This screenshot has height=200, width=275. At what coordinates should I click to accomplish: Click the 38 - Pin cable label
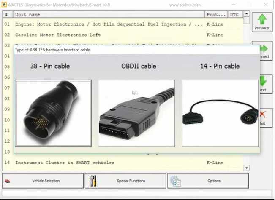50,66
